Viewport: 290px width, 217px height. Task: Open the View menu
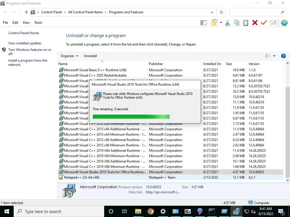(26, 23)
